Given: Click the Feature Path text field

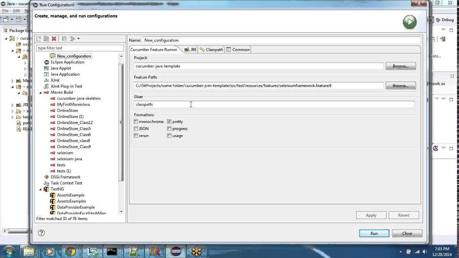Looking at the screenshot, I should point(259,86).
